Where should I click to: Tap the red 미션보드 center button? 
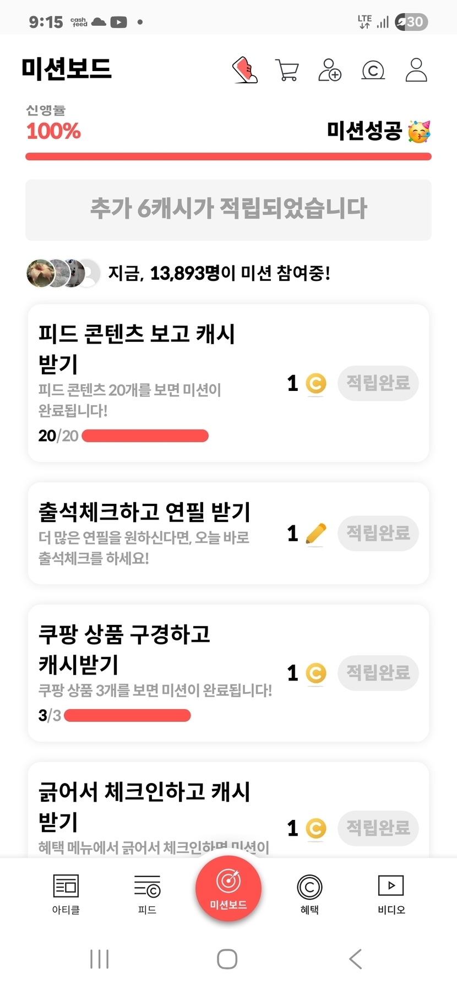228,888
